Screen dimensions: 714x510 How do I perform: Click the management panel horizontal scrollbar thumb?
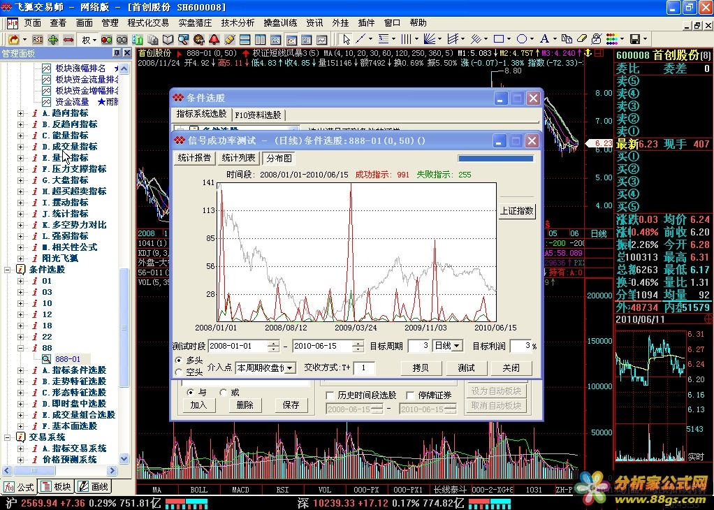[x=34, y=470]
